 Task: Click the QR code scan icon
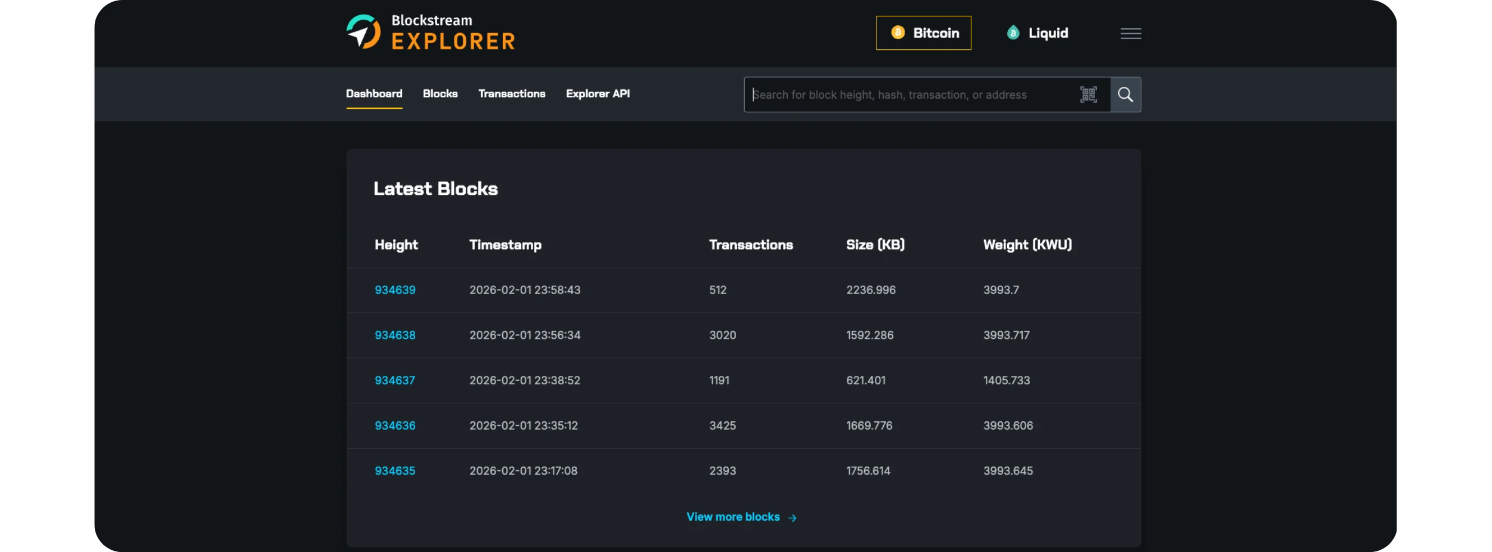pyautogui.click(x=1088, y=94)
